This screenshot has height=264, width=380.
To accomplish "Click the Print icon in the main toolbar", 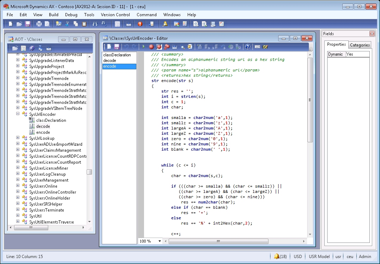I will (39, 24).
